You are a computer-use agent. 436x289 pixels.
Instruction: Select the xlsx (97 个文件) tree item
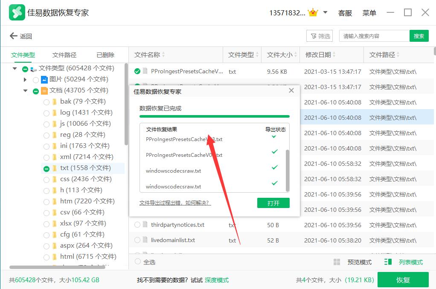tap(83, 223)
